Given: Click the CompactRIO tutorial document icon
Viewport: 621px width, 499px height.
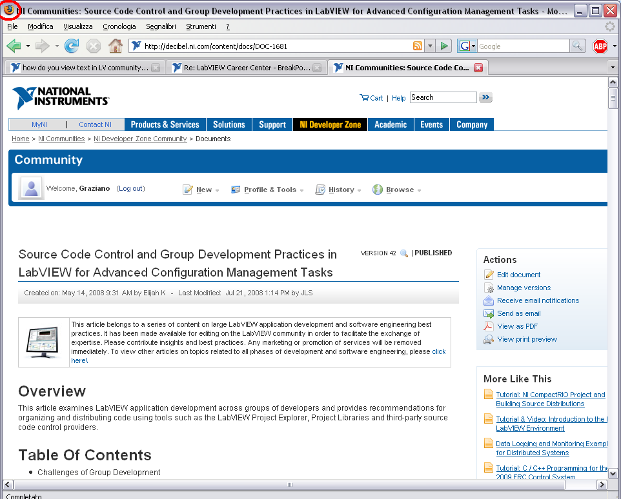Looking at the screenshot, I should point(489,394).
